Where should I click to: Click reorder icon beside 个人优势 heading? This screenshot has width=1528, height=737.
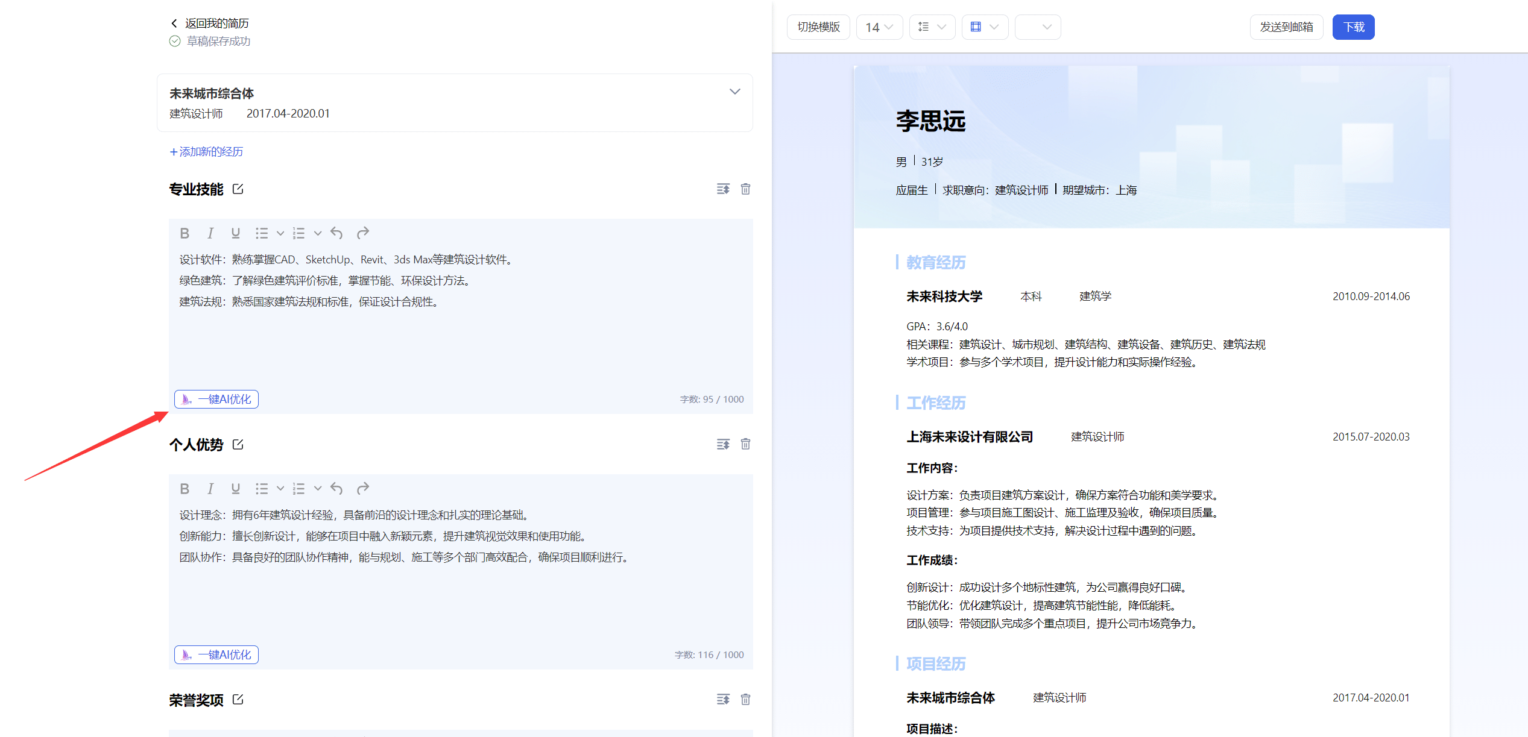[722, 445]
